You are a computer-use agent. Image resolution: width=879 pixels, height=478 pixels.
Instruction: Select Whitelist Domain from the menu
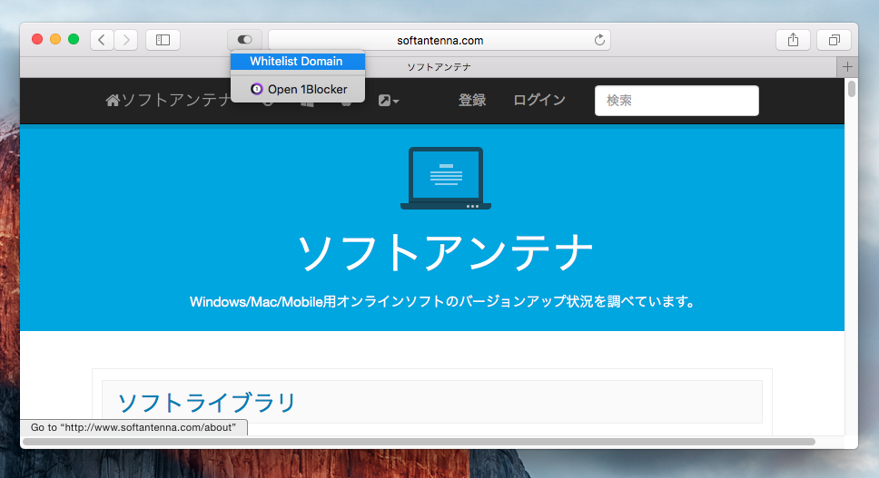pyautogui.click(x=298, y=62)
